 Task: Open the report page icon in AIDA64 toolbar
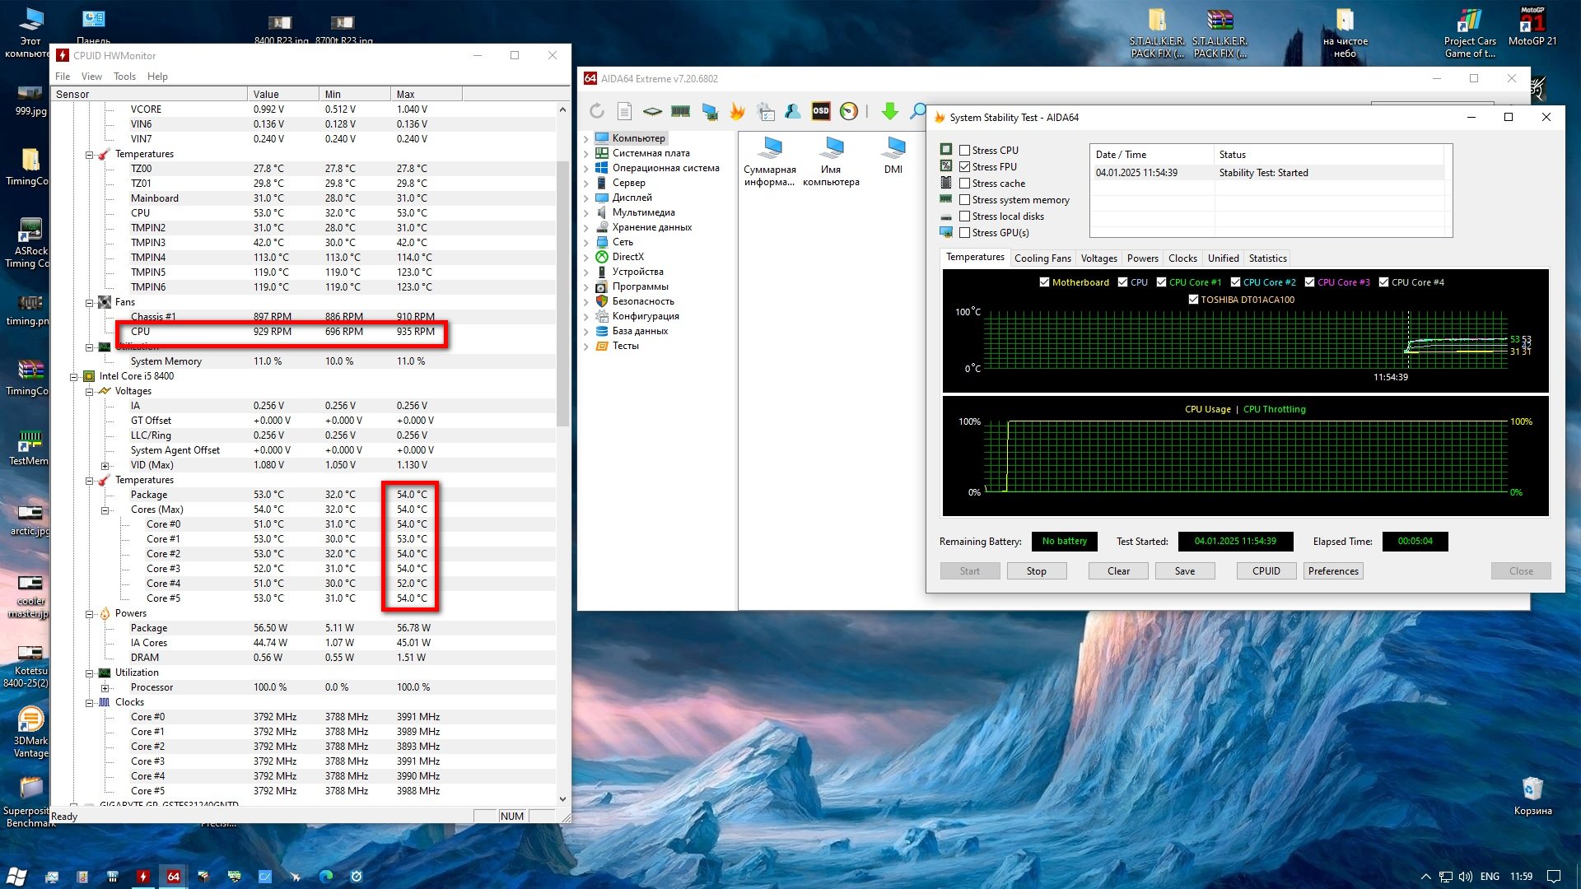click(624, 111)
